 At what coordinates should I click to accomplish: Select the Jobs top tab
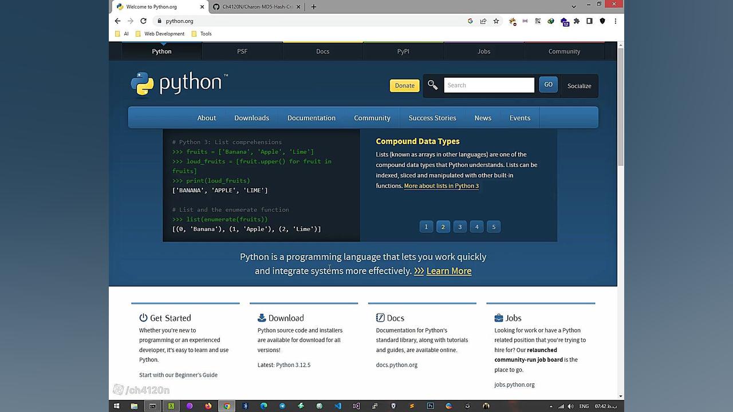coord(484,51)
